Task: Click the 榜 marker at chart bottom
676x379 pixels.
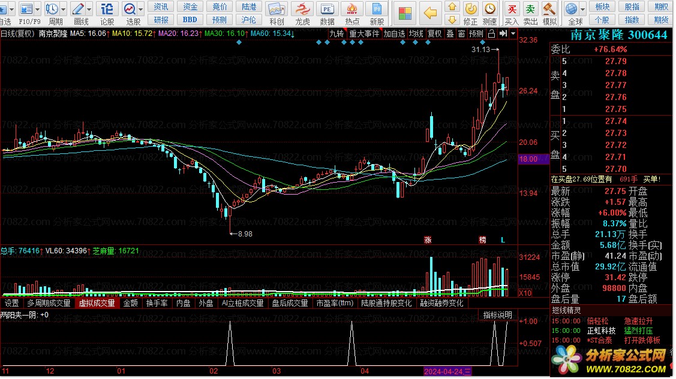Action: [x=482, y=240]
